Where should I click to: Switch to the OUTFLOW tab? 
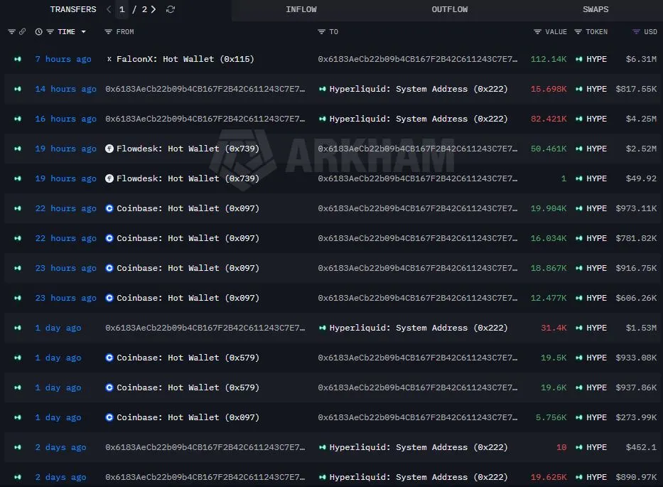point(450,9)
